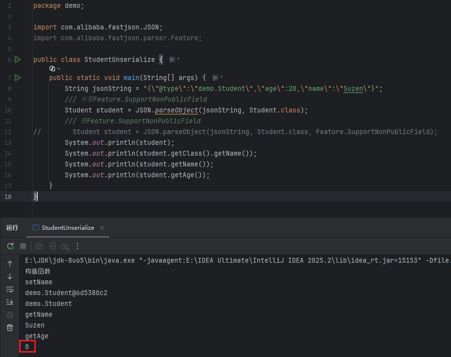Click the jsonString variable declaration on line 8
Viewport: 451px width, 357px height.
coord(111,89)
